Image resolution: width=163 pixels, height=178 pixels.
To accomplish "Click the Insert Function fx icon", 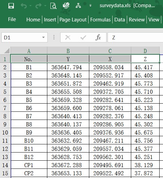I will pyautogui.click(x=98, y=37).
